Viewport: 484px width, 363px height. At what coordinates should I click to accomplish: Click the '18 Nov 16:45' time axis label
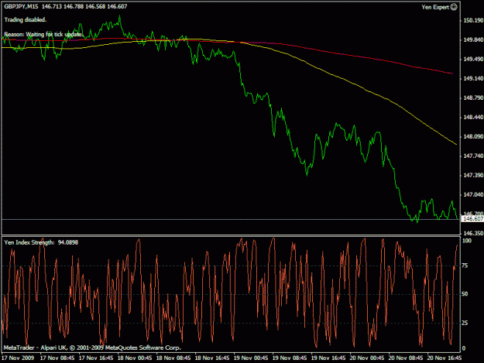(x=212, y=358)
